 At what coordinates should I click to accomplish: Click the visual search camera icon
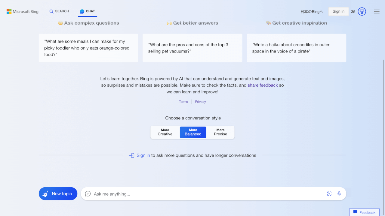(329, 194)
